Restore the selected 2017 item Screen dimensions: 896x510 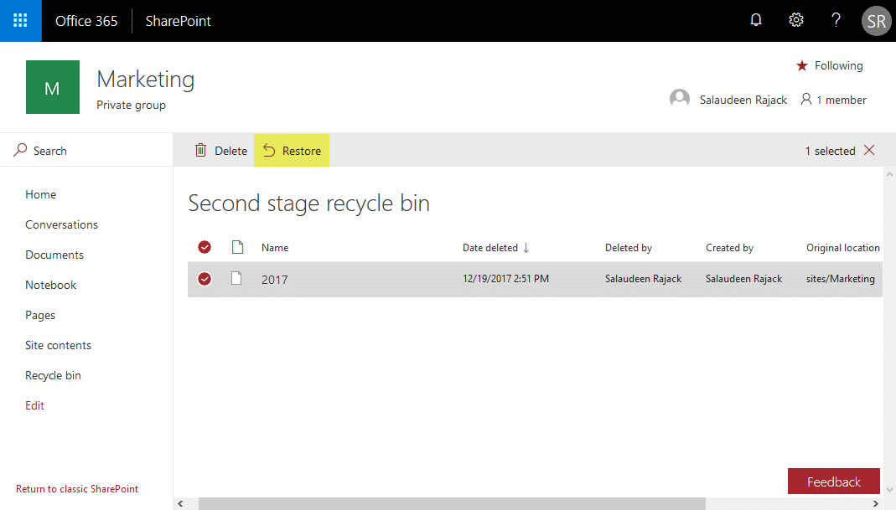point(292,150)
